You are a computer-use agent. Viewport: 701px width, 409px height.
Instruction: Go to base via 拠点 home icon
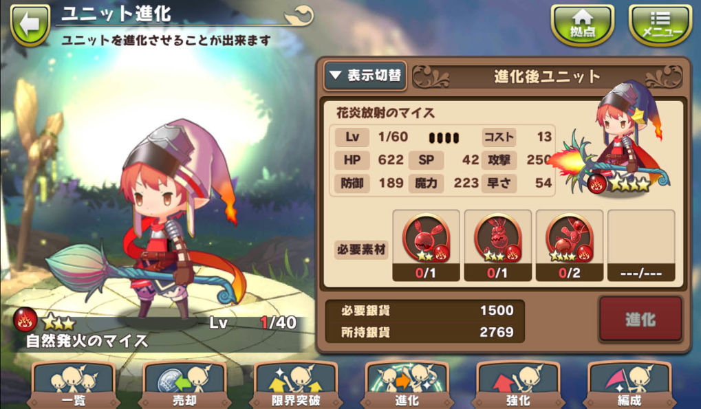pyautogui.click(x=583, y=25)
